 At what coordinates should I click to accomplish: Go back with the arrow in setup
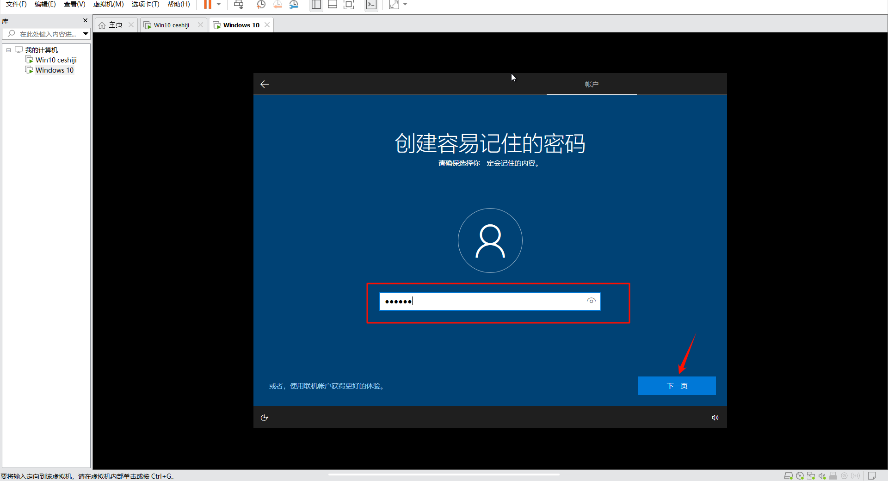coord(265,84)
